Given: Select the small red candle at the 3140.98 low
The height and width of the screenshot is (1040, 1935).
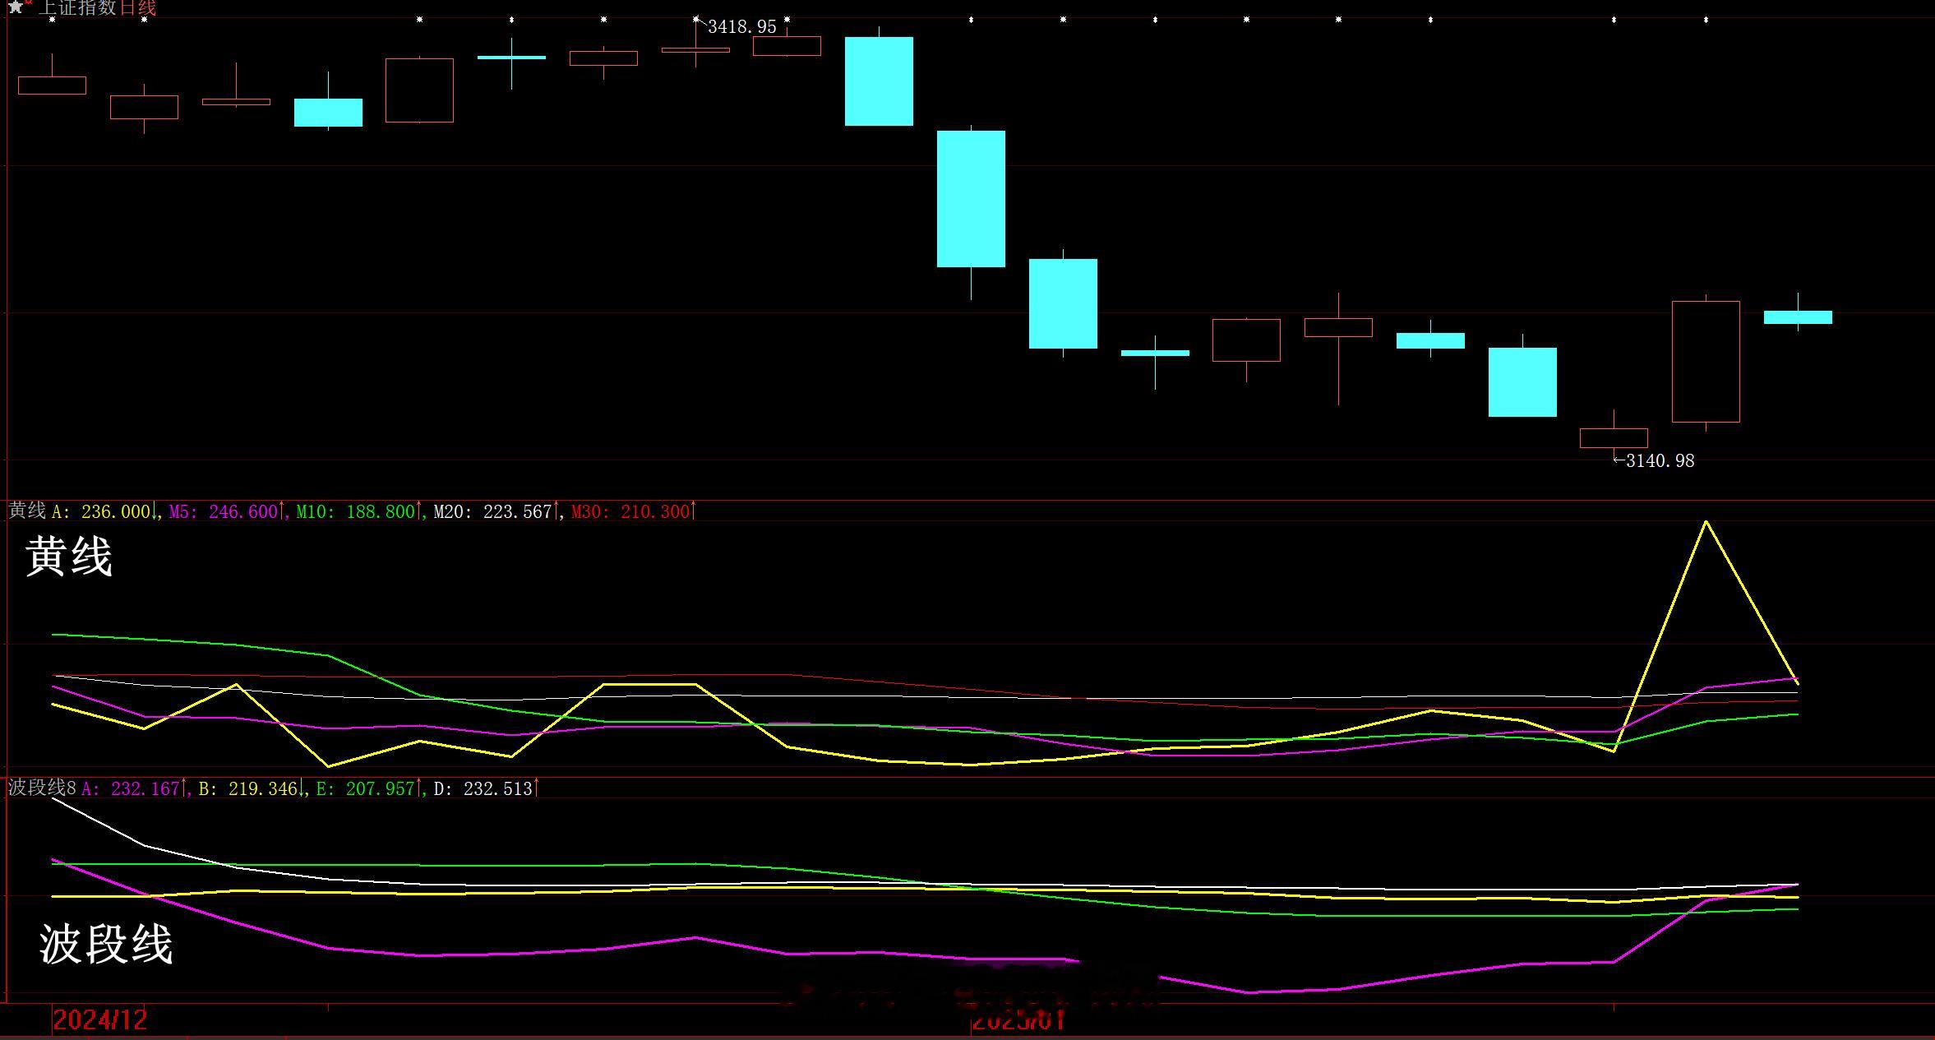Looking at the screenshot, I should point(1614,437).
